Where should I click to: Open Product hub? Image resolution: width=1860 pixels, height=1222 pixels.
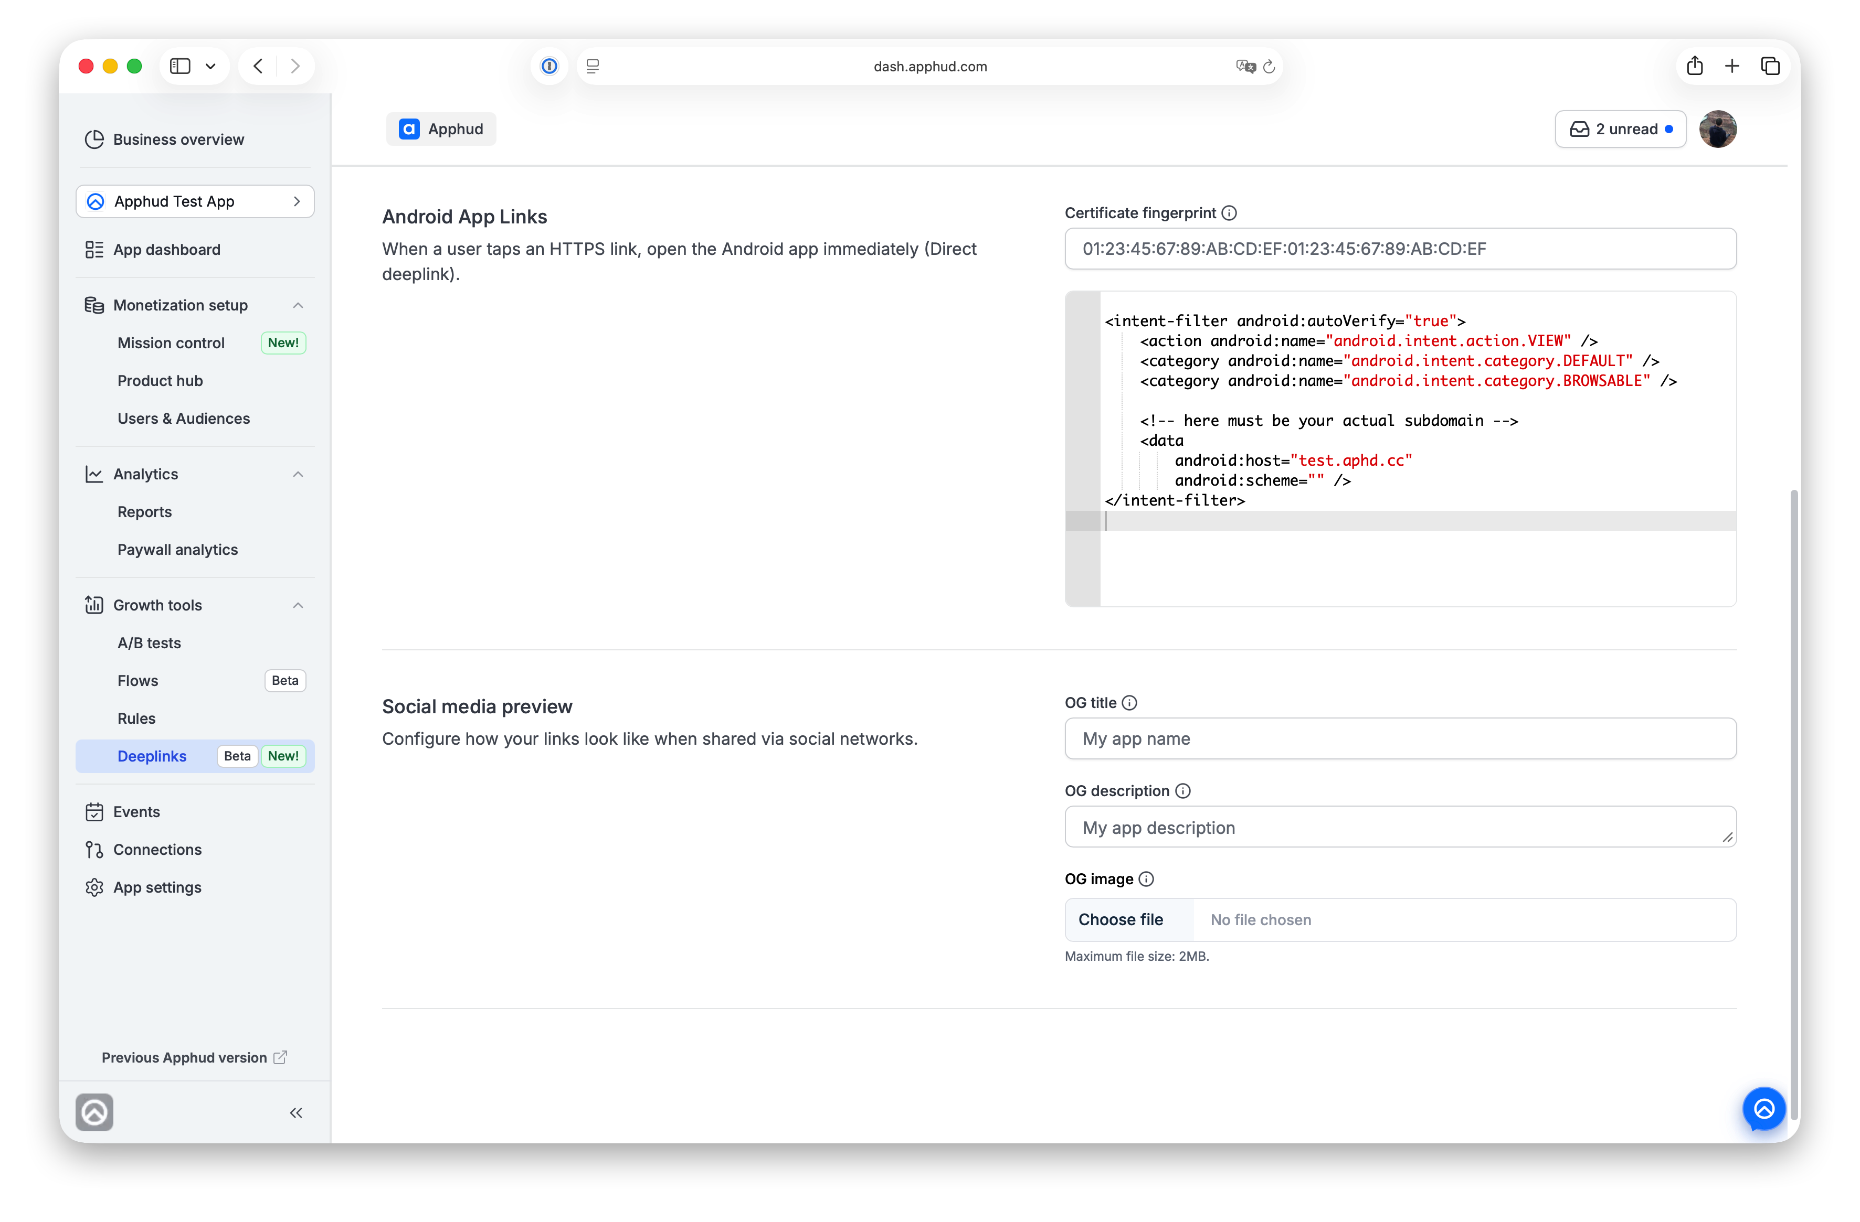pos(160,380)
